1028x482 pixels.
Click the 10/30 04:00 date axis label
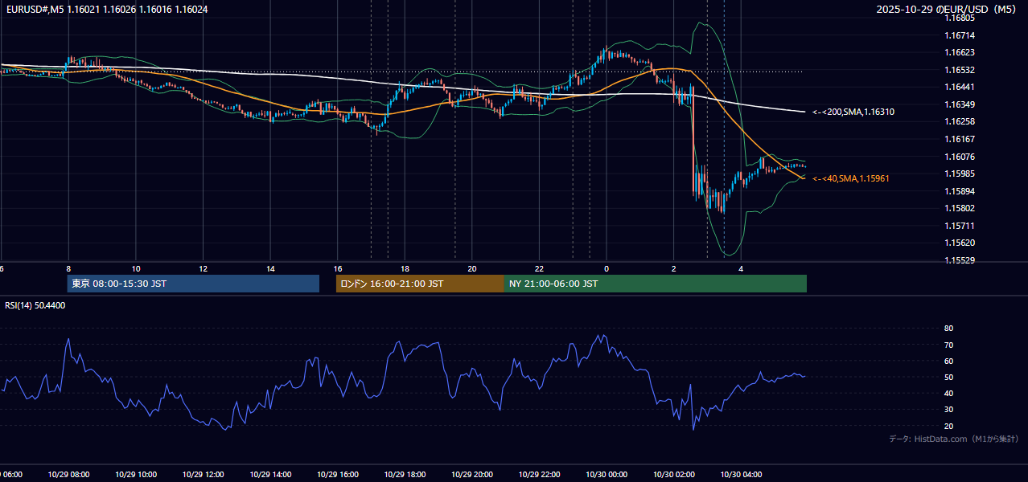tap(741, 474)
